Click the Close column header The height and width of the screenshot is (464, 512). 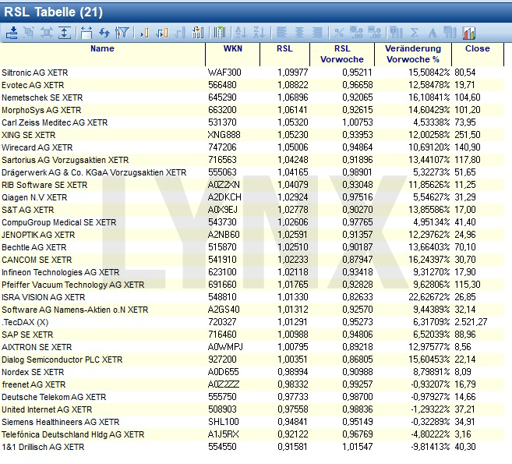478,54
